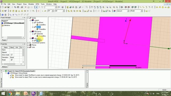The height and width of the screenshot is (96, 171).
Task: Click the Undo arrow icon
Action: [x=29, y=7]
